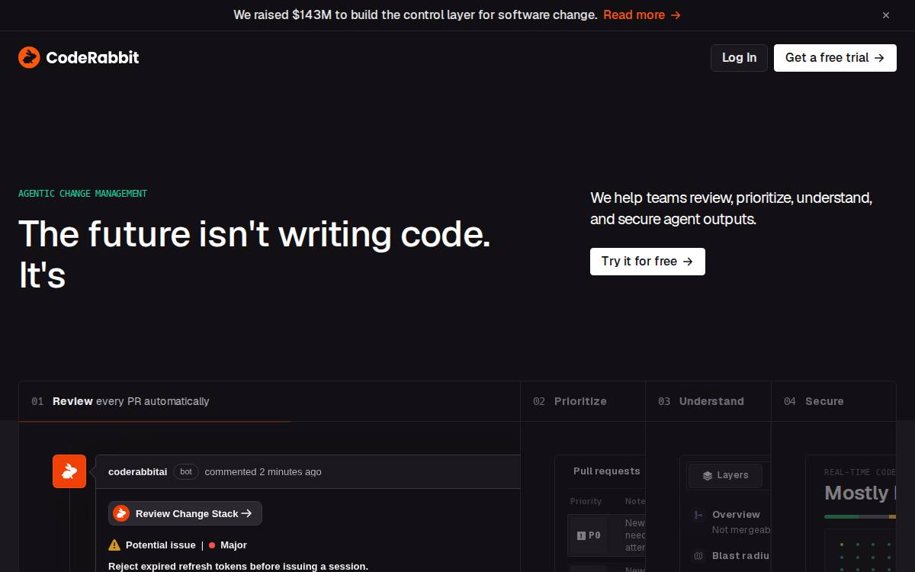This screenshot has width=915, height=572.
Task: Click the Layers button in Understand panel
Action: tap(726, 475)
